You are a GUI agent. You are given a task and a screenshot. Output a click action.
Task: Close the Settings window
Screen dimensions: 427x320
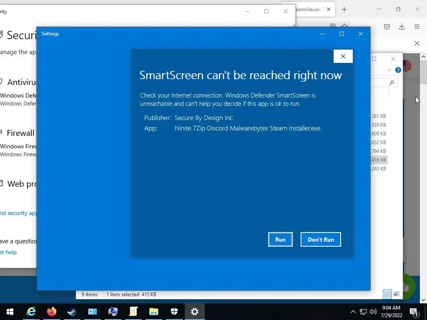tap(361, 34)
